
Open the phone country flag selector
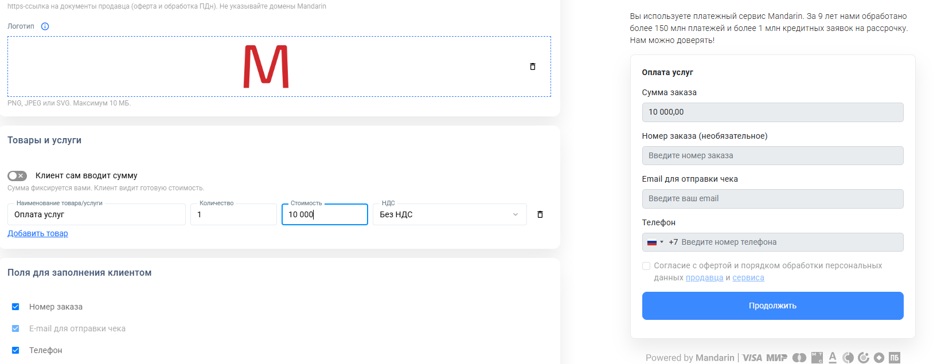pyautogui.click(x=655, y=242)
